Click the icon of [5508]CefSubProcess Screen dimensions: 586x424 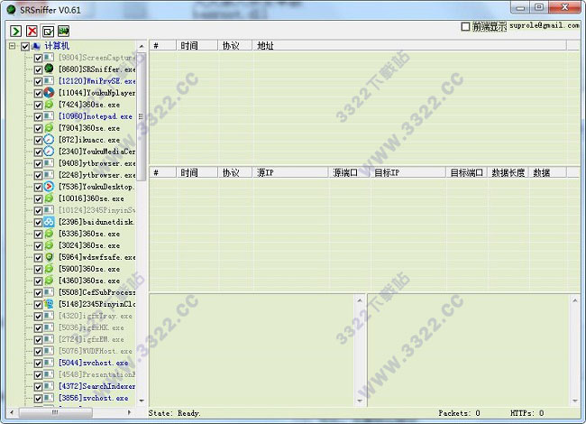pyautogui.click(x=49, y=292)
